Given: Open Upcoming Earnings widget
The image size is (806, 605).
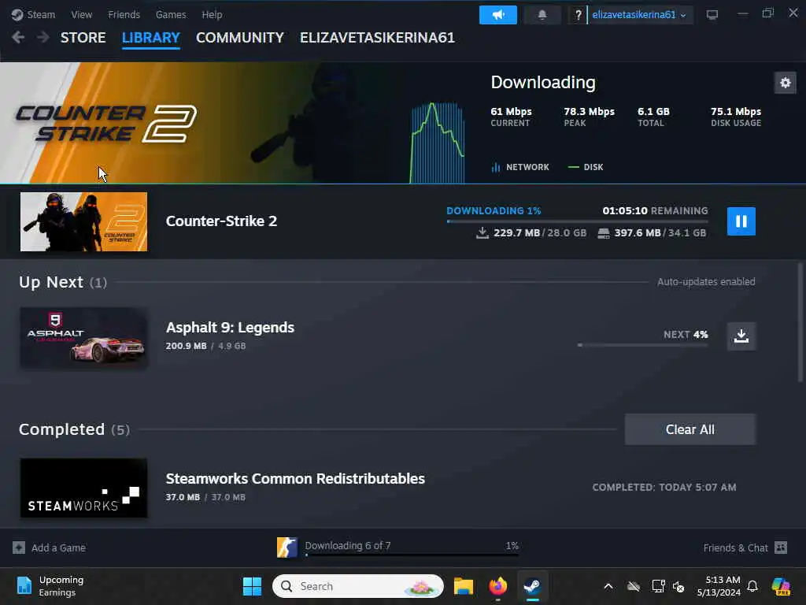Looking at the screenshot, I should click(50, 586).
